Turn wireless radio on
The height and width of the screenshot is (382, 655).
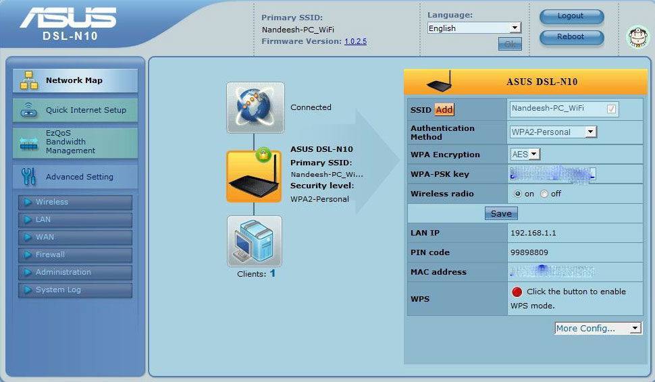coord(518,194)
